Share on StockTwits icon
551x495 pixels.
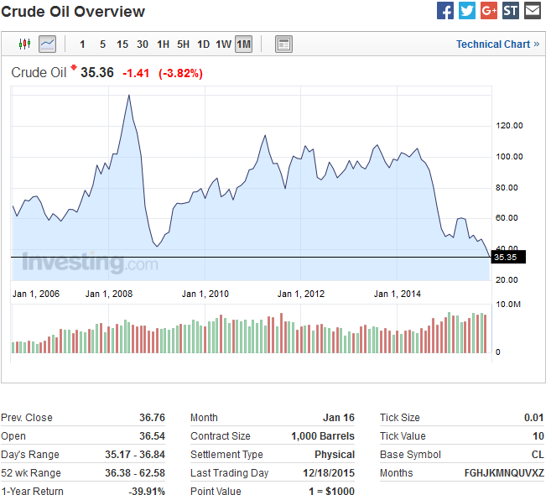(511, 11)
